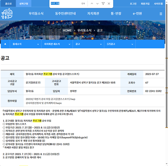Open find filter options

pyautogui.click(x=103, y=4)
